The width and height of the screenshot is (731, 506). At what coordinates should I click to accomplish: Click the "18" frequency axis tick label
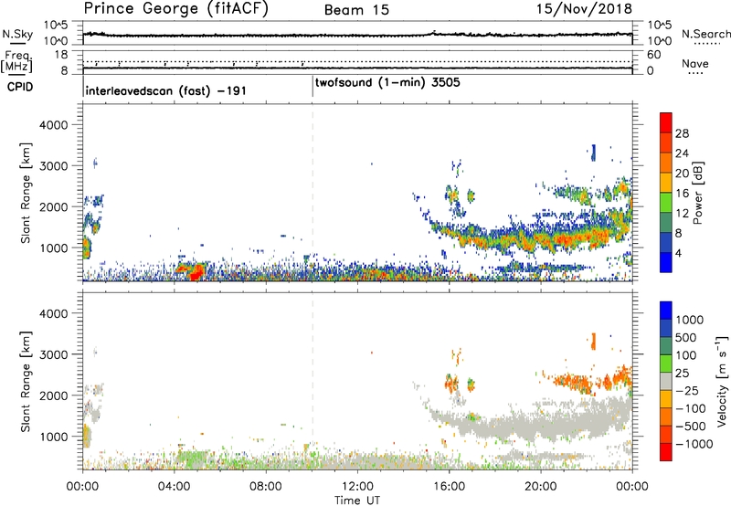tap(62, 55)
